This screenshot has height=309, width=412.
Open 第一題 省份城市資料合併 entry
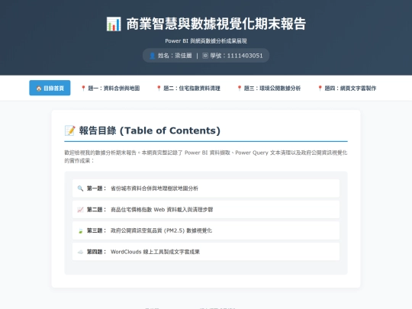pyautogui.click(x=206, y=188)
